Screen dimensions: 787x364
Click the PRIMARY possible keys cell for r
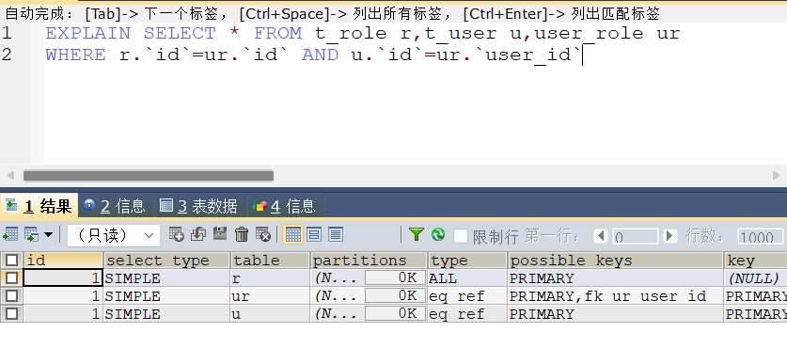point(615,278)
